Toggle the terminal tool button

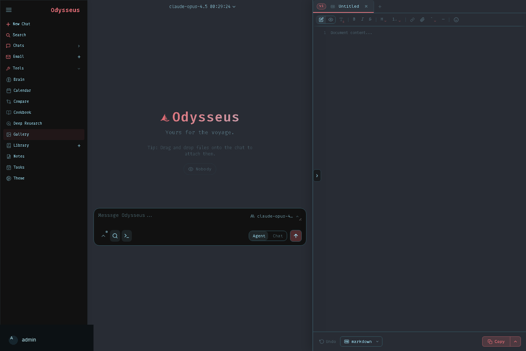pyautogui.click(x=127, y=236)
